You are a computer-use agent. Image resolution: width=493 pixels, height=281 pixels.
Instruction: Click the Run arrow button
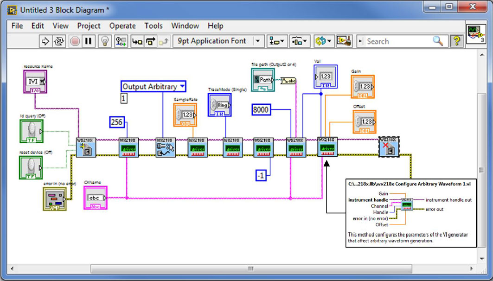(45, 41)
